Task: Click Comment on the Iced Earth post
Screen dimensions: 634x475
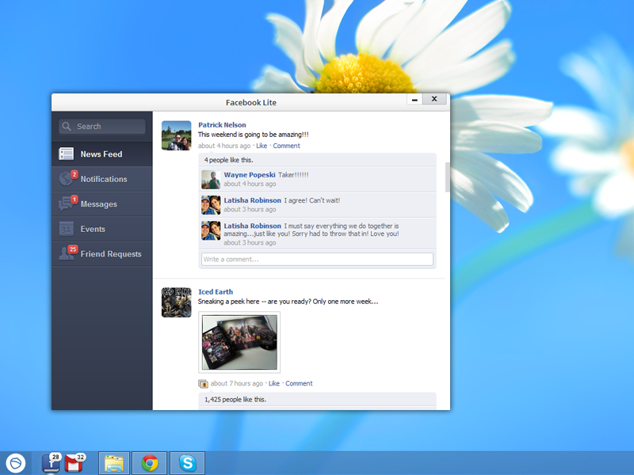Action: 299,383
